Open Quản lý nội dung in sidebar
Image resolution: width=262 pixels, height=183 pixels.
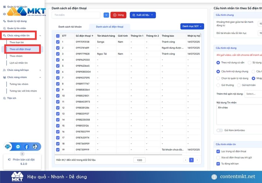point(17,21)
